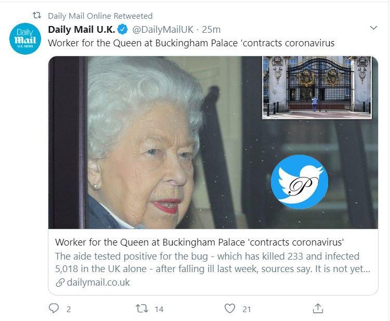Click the small retweeted indicator icon
Screen dimensions: 390x321
click(x=37, y=16)
